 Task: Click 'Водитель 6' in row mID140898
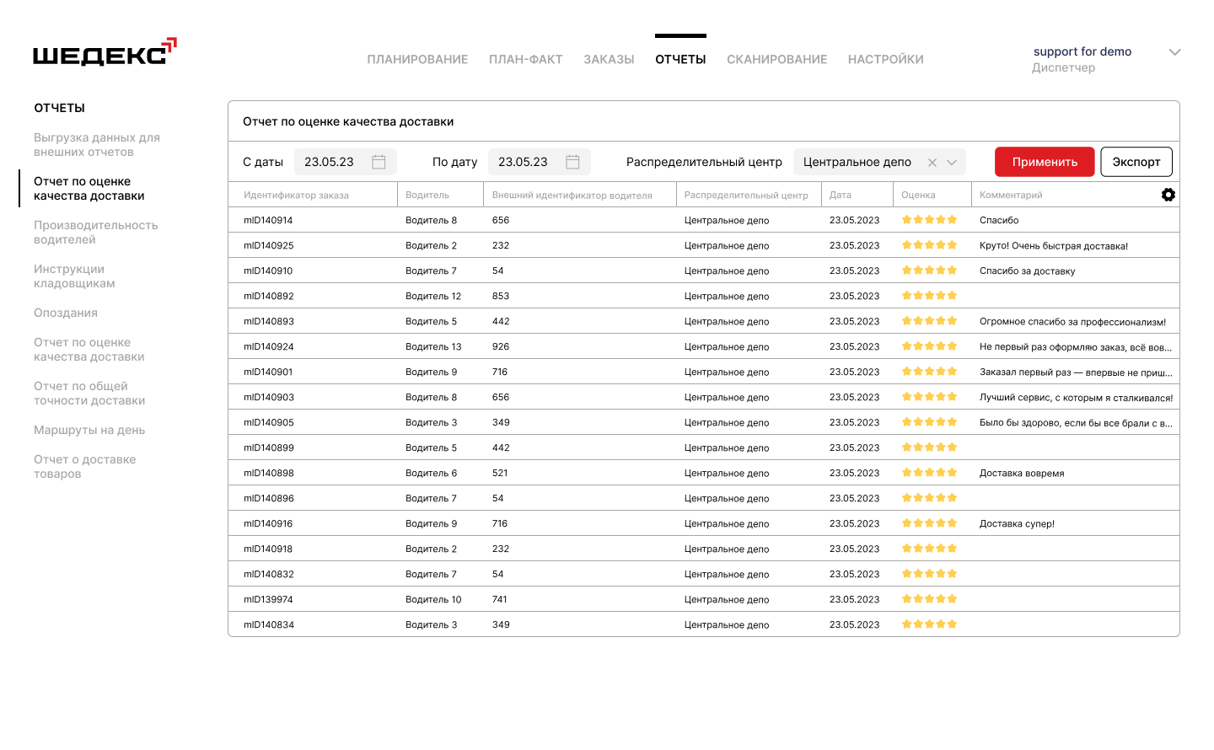click(431, 473)
